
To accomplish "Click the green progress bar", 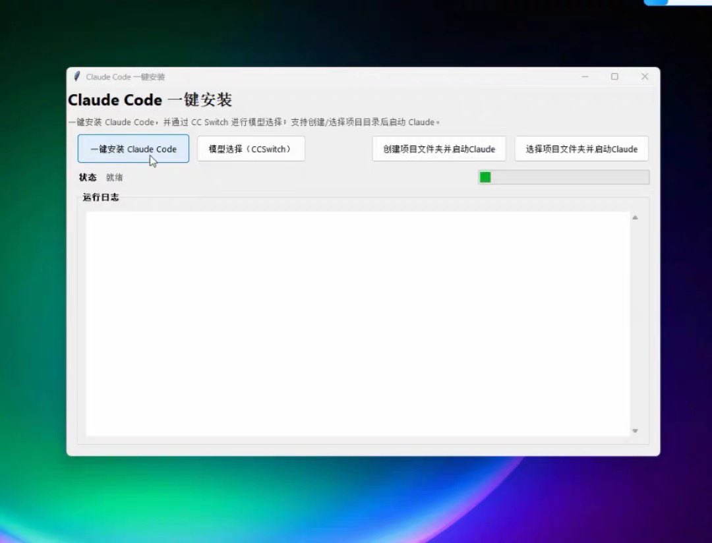I will (x=564, y=177).
